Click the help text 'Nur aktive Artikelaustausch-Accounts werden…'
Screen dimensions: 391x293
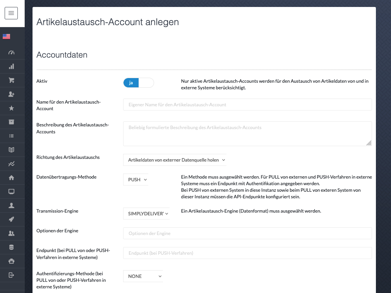tap(275, 84)
